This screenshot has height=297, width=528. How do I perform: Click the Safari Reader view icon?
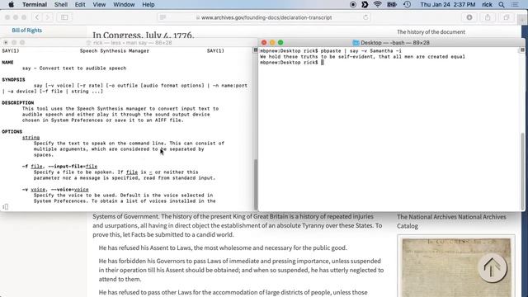coord(163,17)
